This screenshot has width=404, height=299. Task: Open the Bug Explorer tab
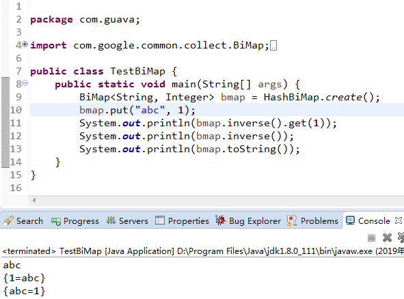[248, 220]
